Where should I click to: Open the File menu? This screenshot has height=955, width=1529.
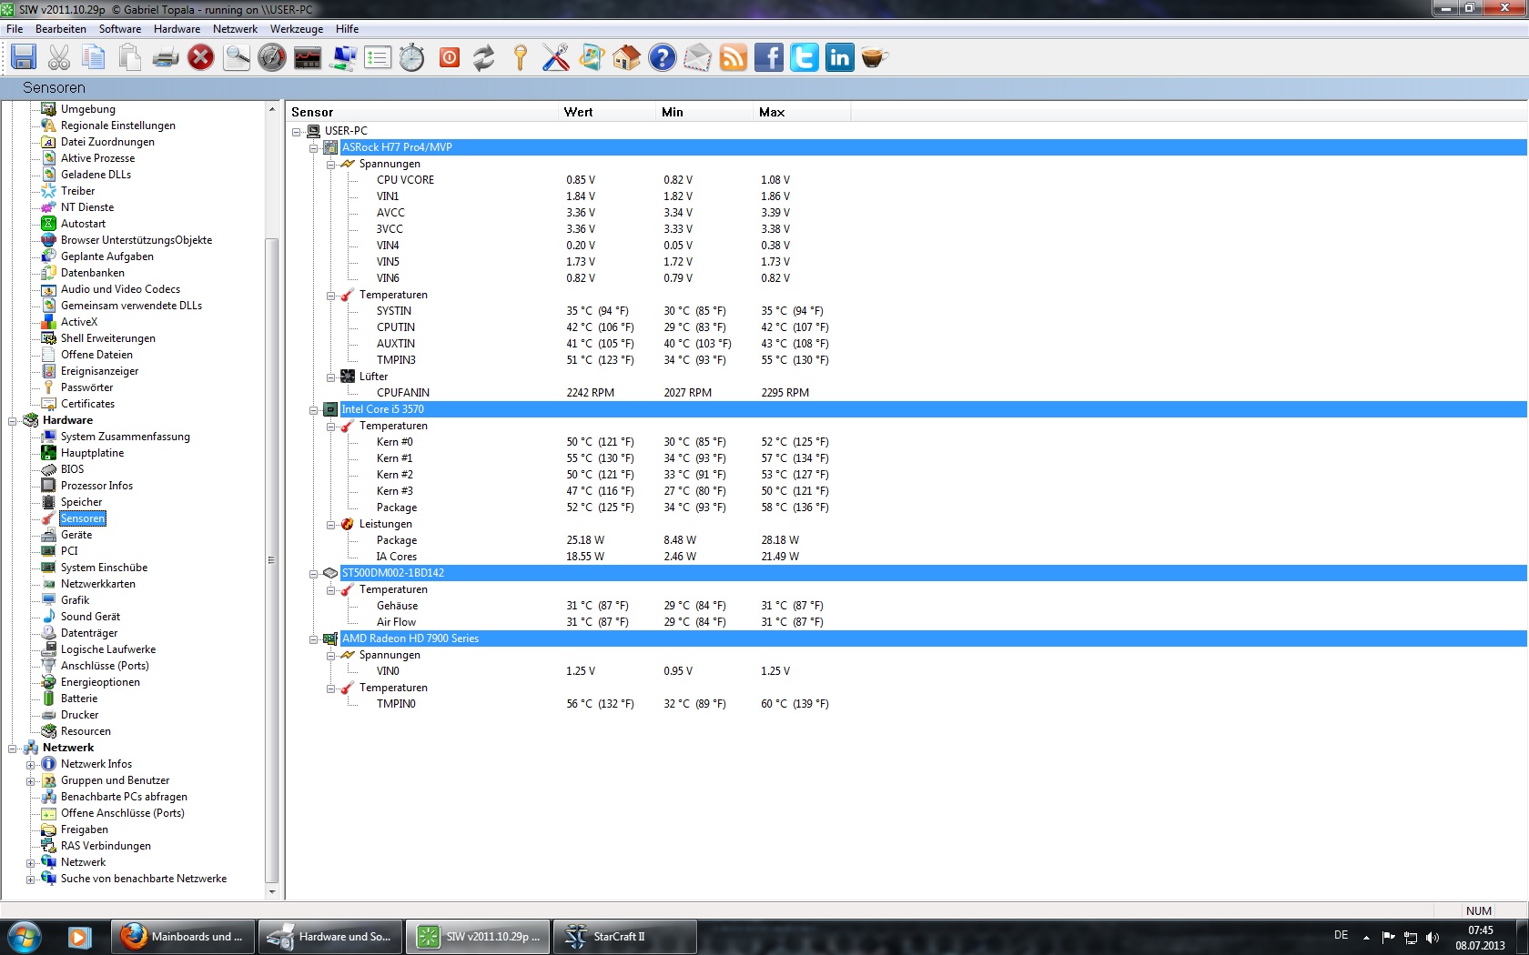click(x=15, y=29)
